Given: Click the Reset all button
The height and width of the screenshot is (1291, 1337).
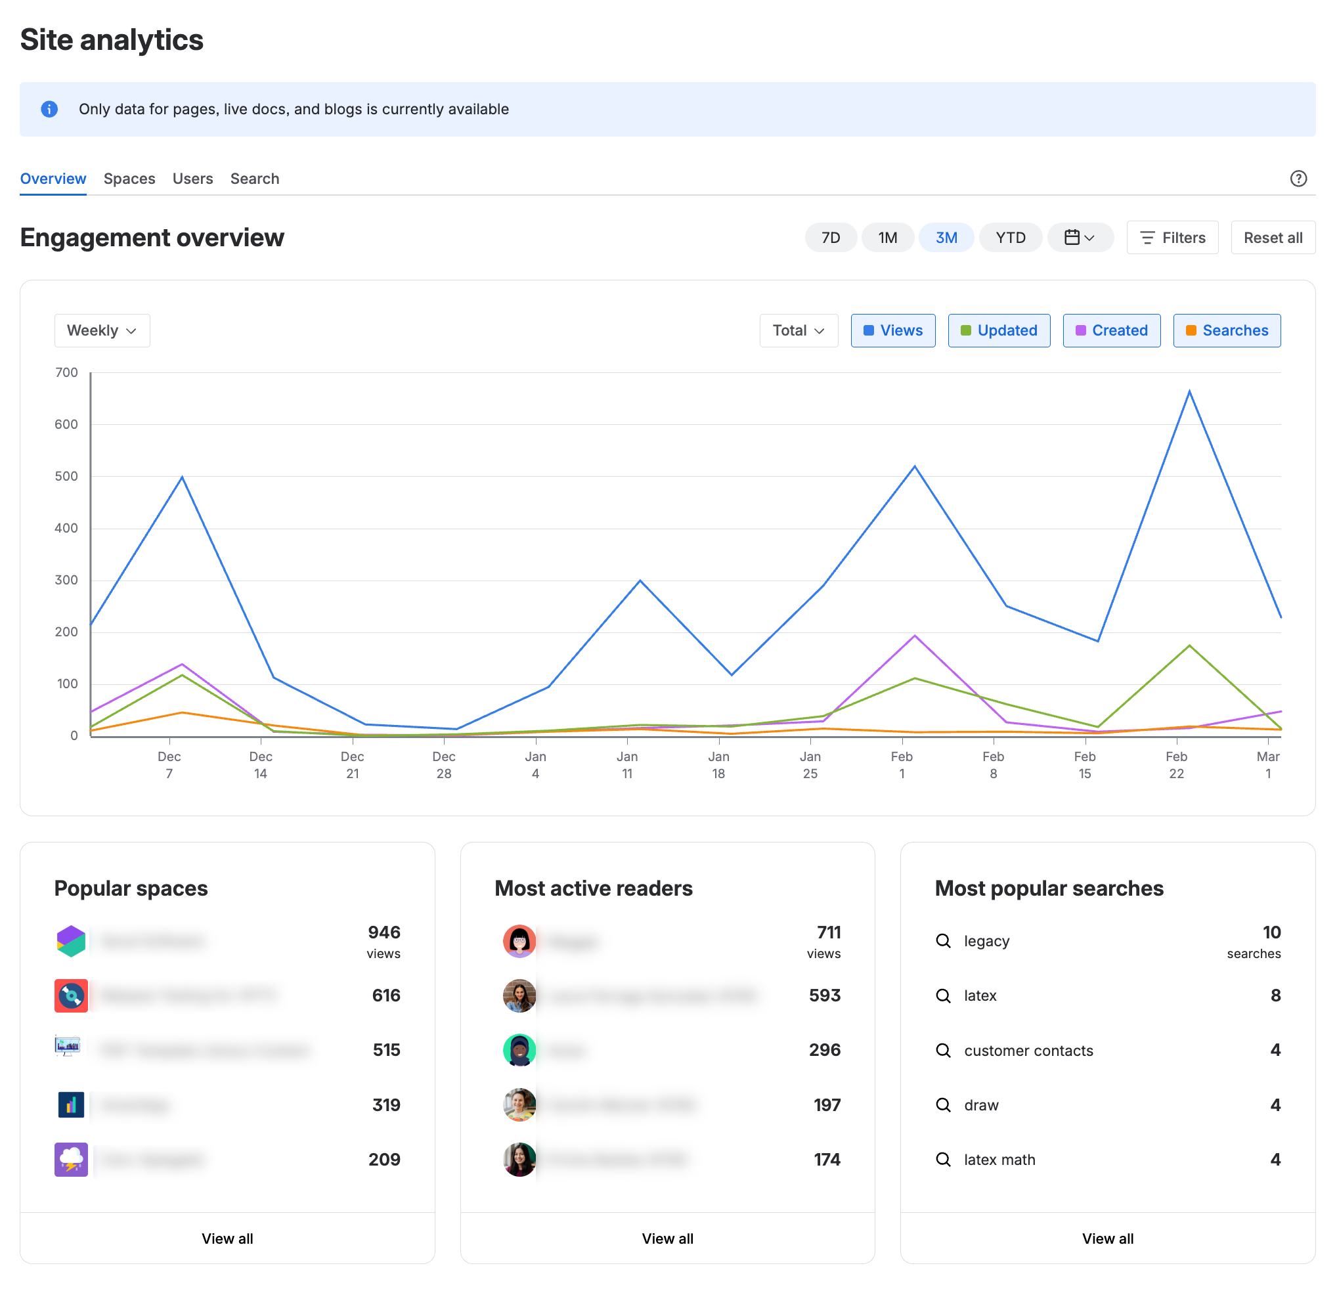Looking at the screenshot, I should 1273,237.
